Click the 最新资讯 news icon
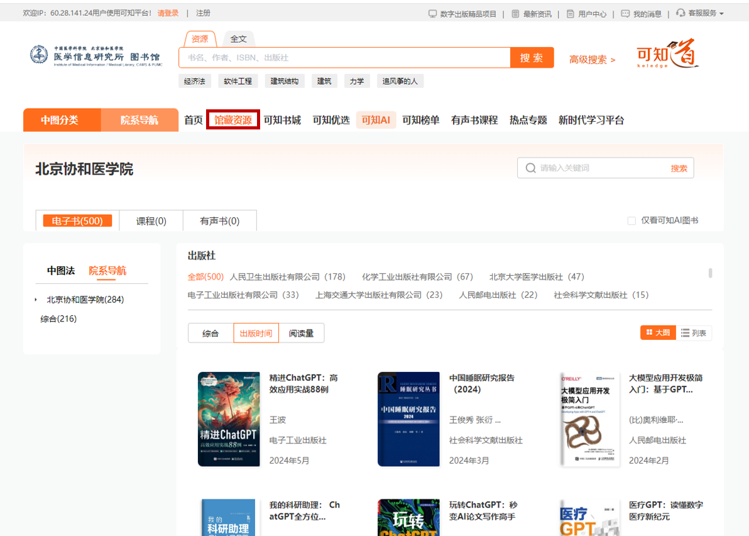 pyautogui.click(x=515, y=14)
